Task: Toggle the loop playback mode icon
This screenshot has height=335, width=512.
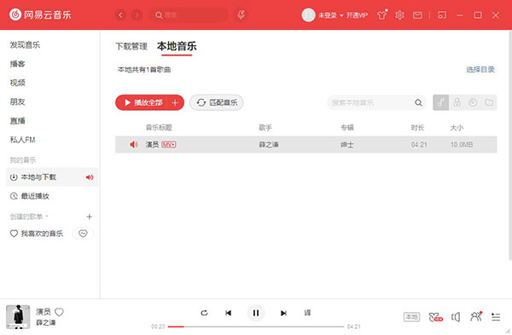Action: tap(204, 313)
